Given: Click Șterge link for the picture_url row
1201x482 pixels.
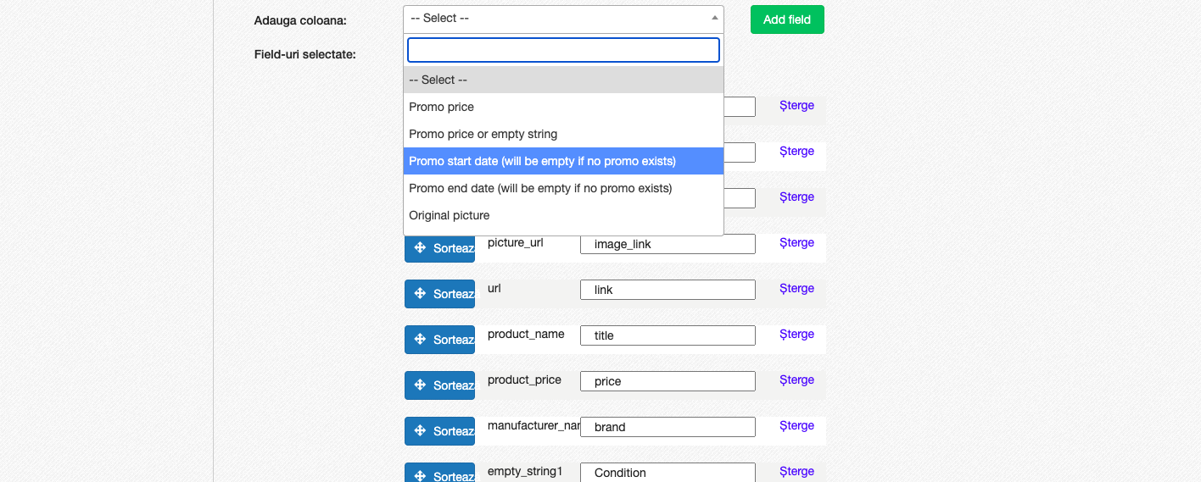Looking at the screenshot, I should (x=796, y=242).
